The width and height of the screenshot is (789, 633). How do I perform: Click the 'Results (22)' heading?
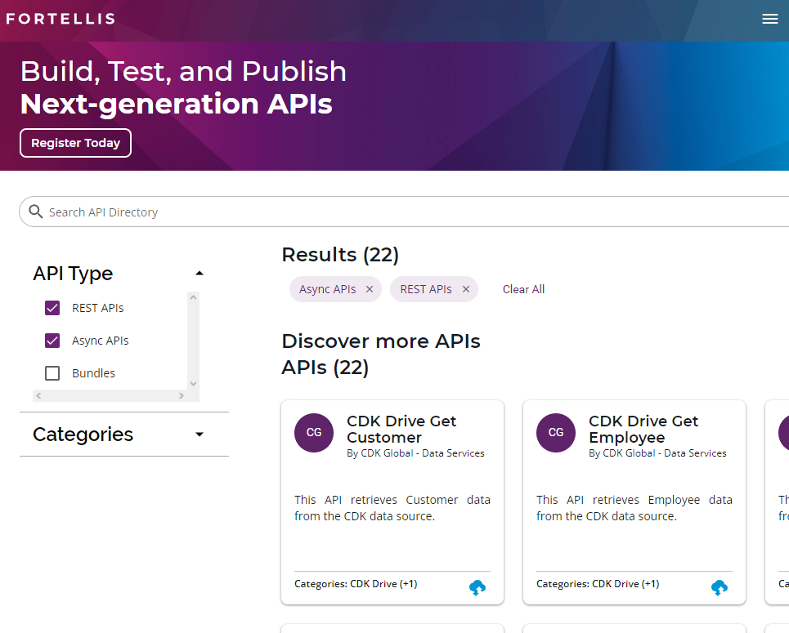pos(340,255)
